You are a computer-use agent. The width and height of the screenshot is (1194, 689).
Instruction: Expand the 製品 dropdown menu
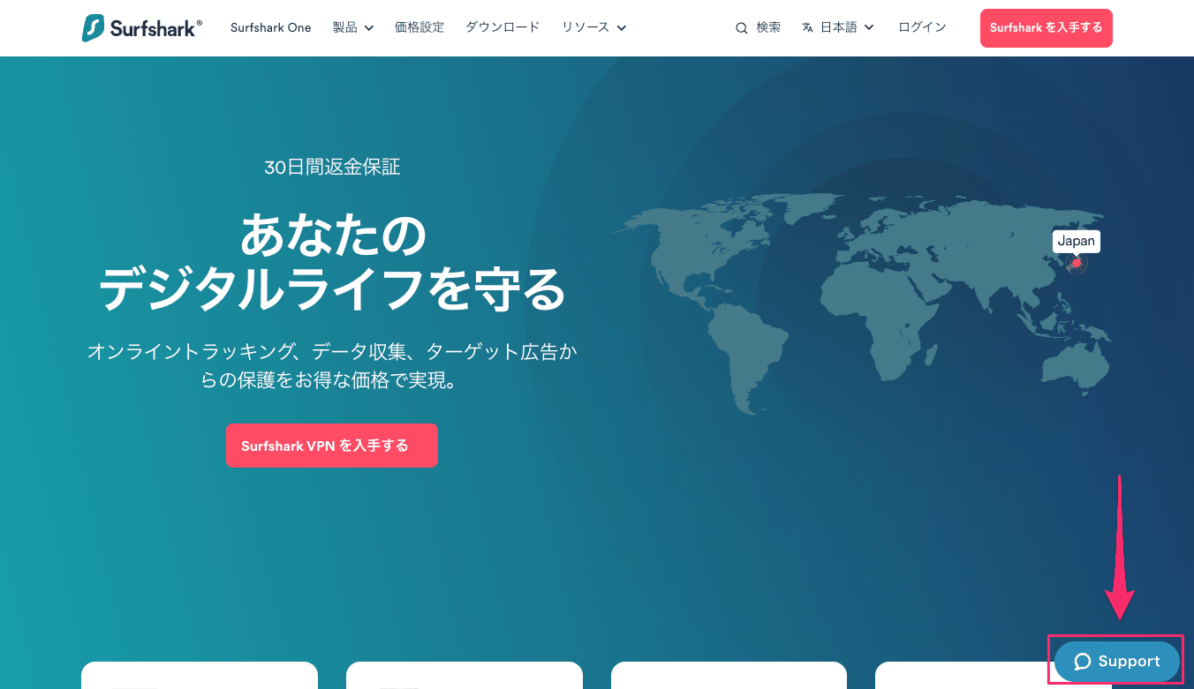(x=353, y=27)
